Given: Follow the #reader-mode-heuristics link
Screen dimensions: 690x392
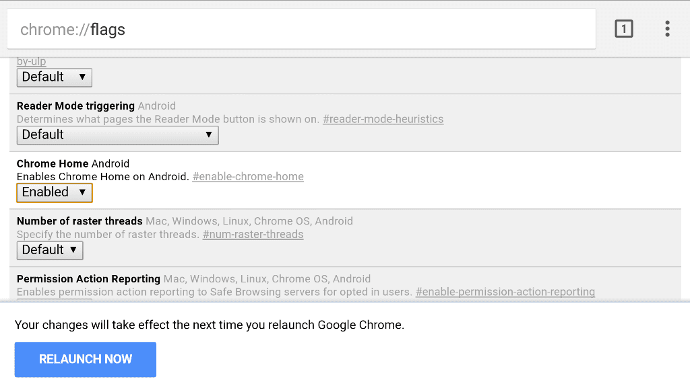Looking at the screenshot, I should tap(383, 119).
